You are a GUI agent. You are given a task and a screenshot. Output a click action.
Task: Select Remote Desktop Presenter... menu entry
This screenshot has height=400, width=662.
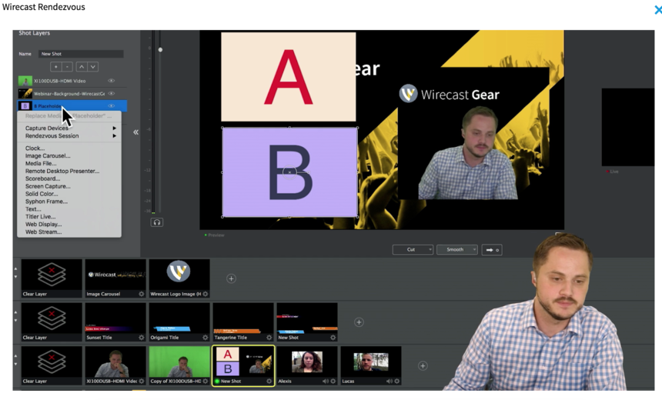[62, 171]
